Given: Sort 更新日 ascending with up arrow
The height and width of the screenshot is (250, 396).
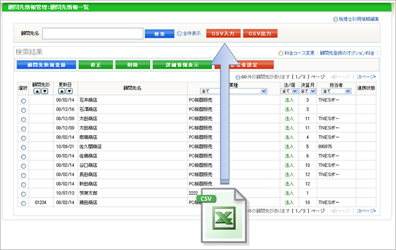Looking at the screenshot, I should coord(62,91).
